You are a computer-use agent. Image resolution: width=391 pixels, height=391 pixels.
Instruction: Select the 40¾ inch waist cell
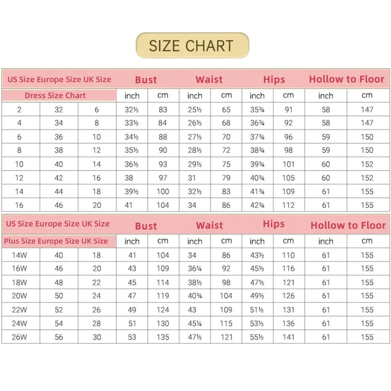pyautogui.click(x=194, y=296)
